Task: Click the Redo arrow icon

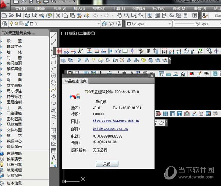Action: pos(107,16)
